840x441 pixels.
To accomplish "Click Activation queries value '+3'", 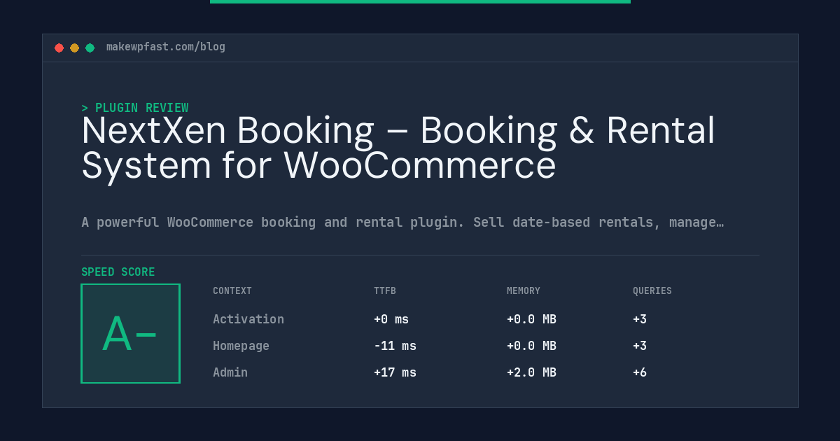I will point(640,319).
